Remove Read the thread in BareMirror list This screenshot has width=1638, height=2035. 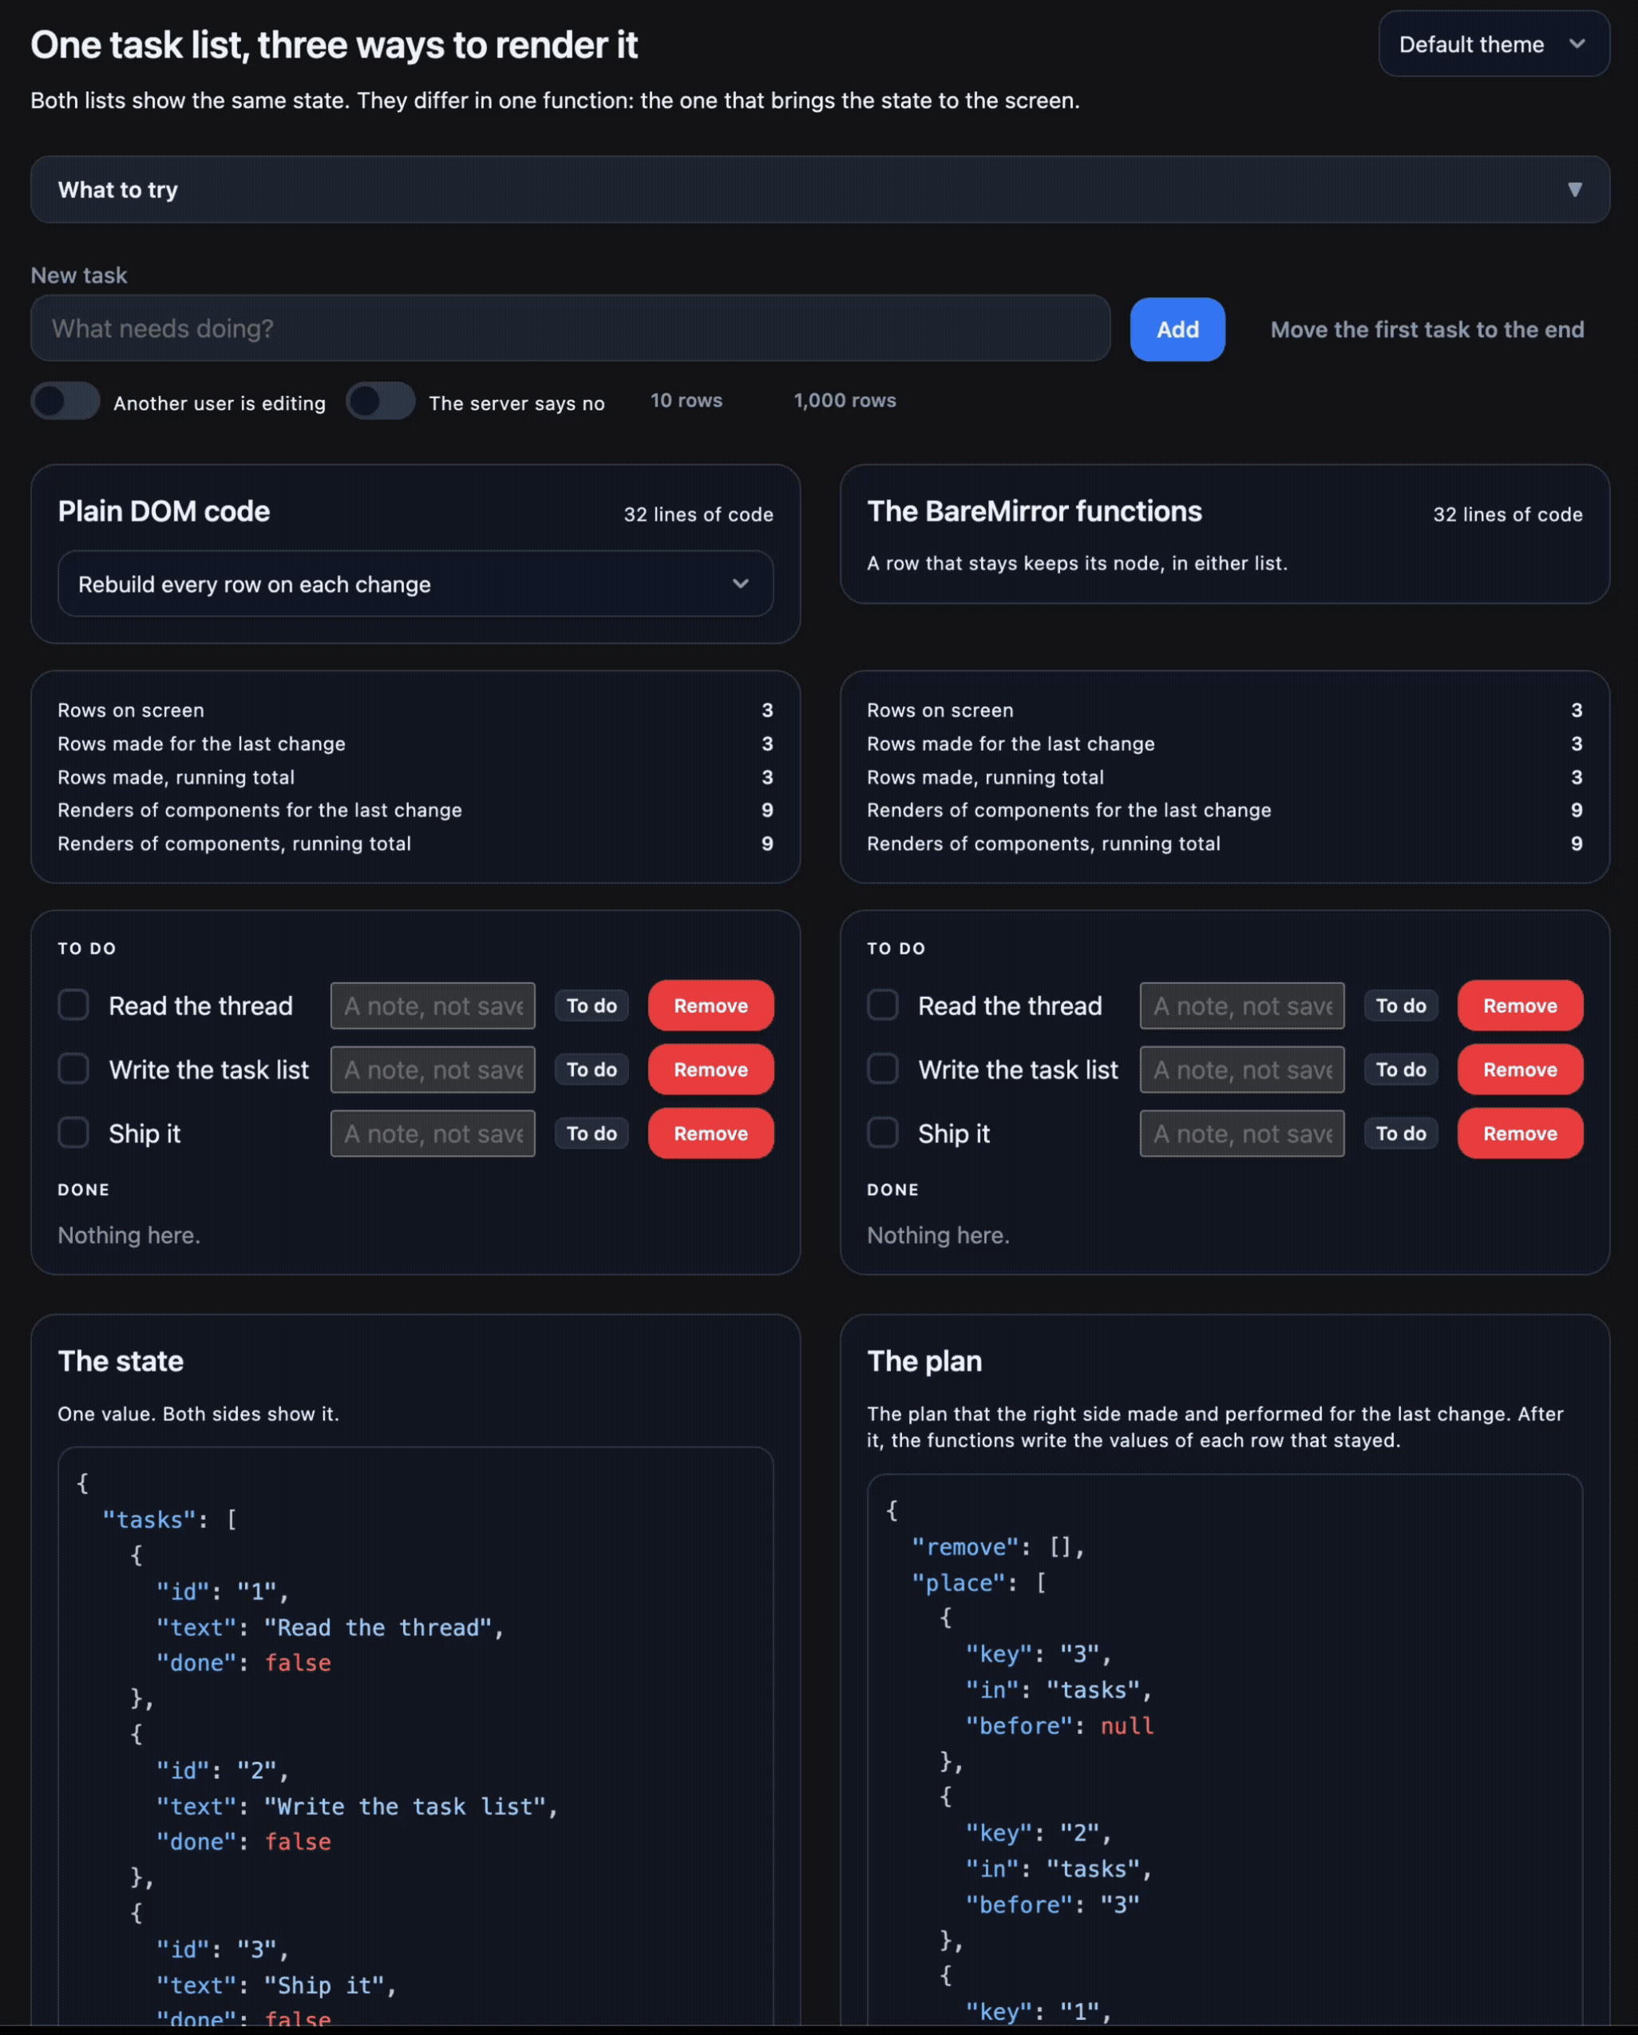(1519, 1006)
